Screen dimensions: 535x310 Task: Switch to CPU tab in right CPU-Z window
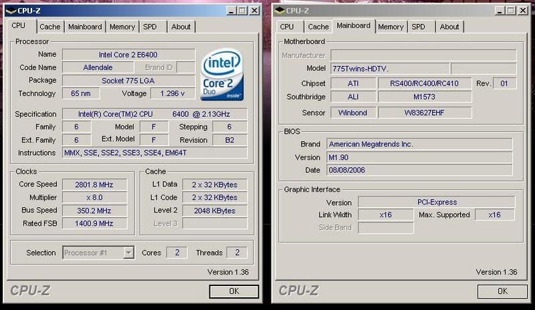tap(287, 27)
